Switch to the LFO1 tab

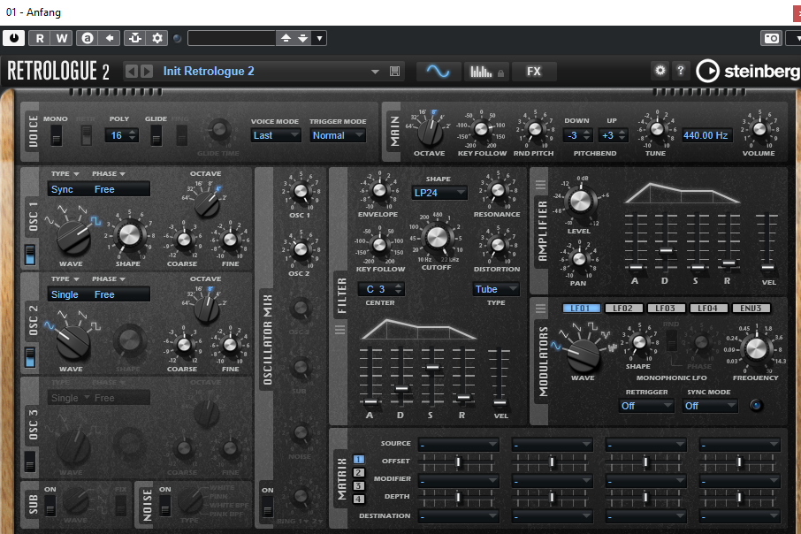(581, 309)
